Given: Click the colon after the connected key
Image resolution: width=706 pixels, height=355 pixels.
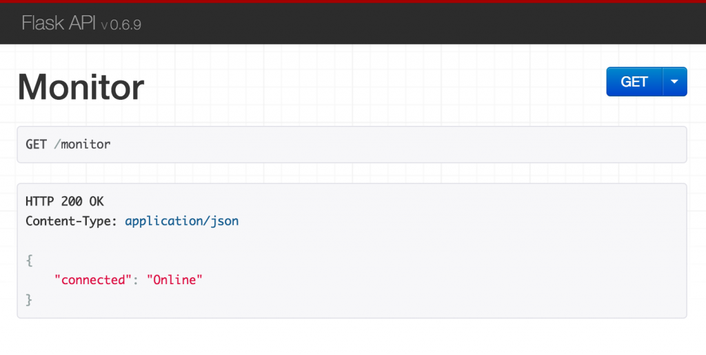Looking at the screenshot, I should [136, 280].
